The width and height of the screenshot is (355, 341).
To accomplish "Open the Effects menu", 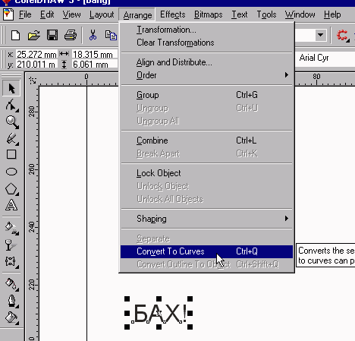I will click(173, 14).
